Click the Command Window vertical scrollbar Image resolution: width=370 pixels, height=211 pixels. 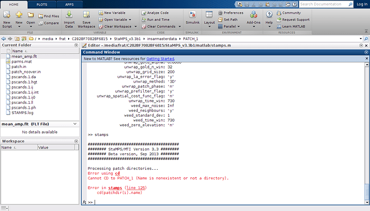tap(367, 133)
